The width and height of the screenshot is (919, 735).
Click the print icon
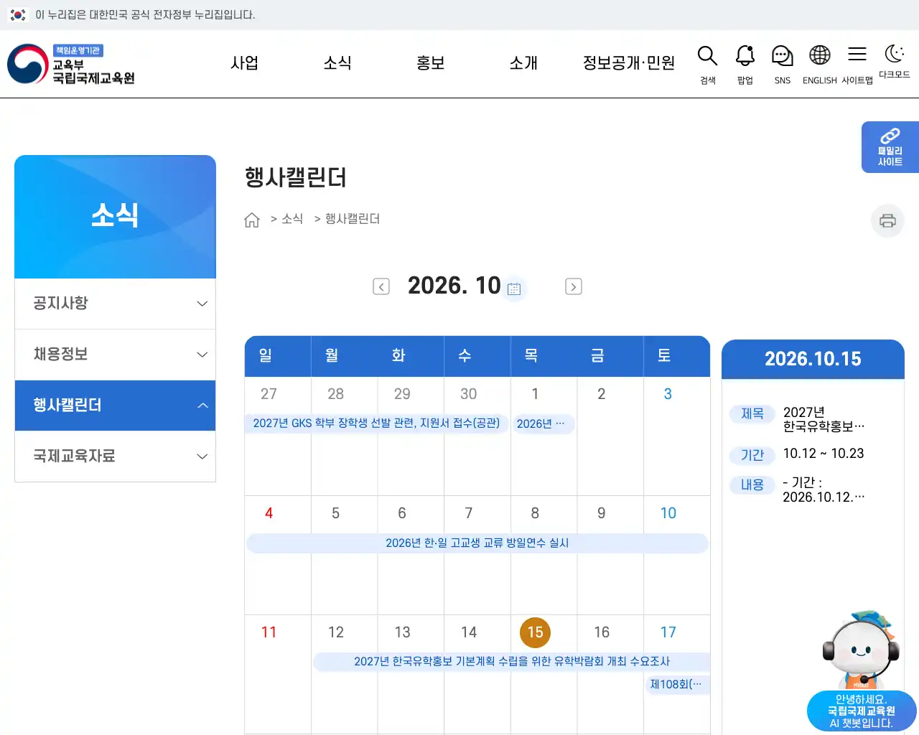(887, 220)
